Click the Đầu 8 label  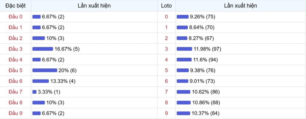(x=16, y=103)
